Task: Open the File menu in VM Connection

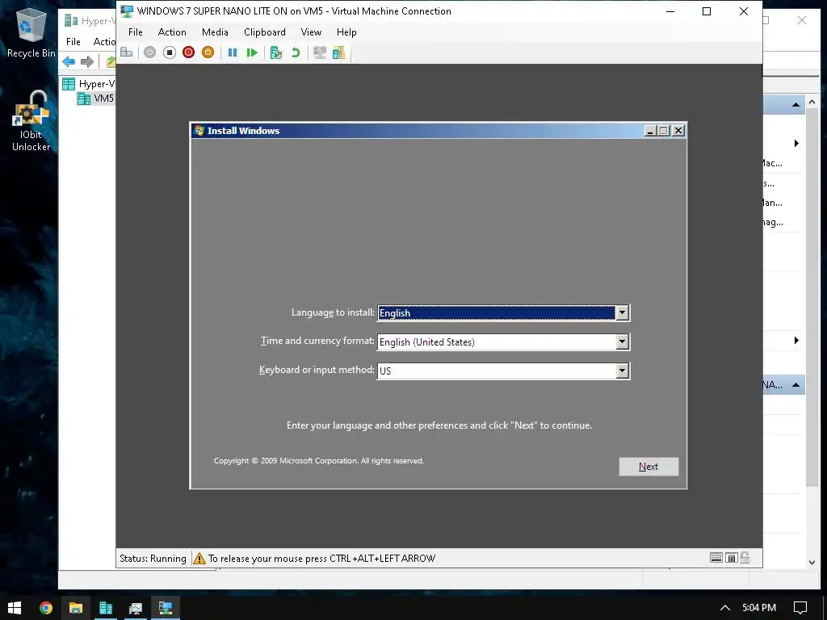Action: [136, 32]
